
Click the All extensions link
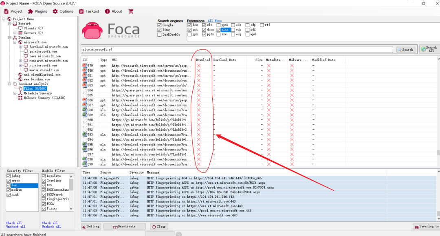(210, 21)
